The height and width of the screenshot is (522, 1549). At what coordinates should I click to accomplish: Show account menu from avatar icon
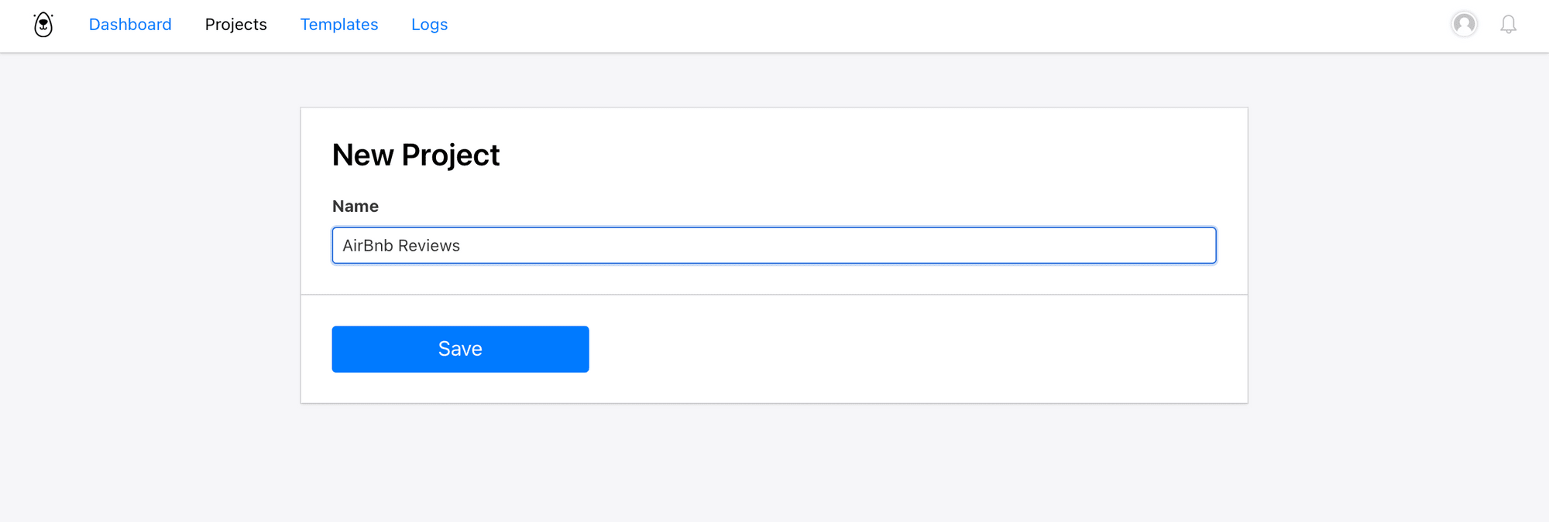point(1464,25)
